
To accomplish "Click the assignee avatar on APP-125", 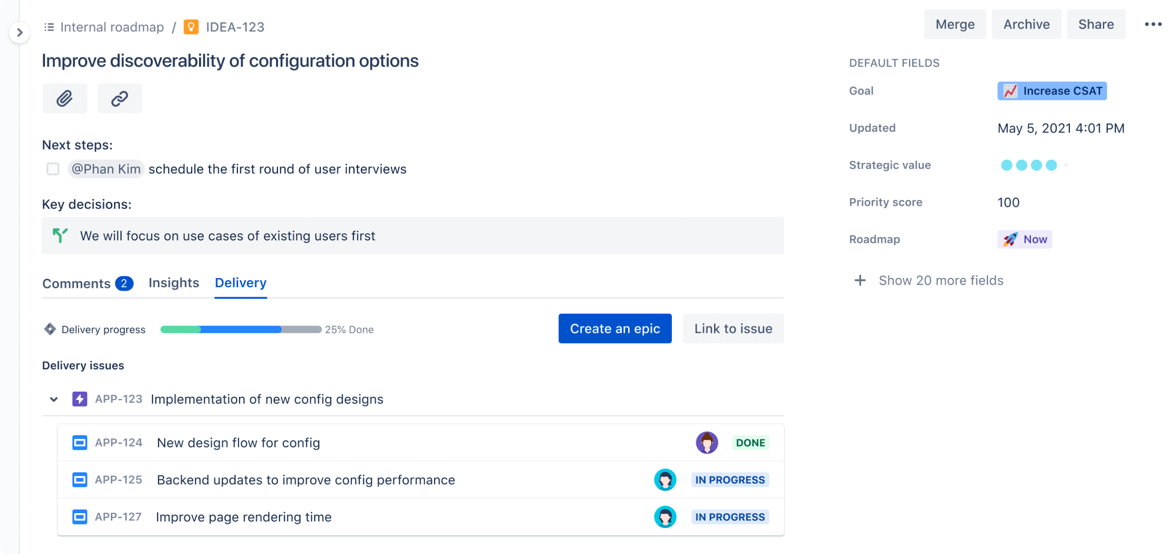I will (x=665, y=480).
